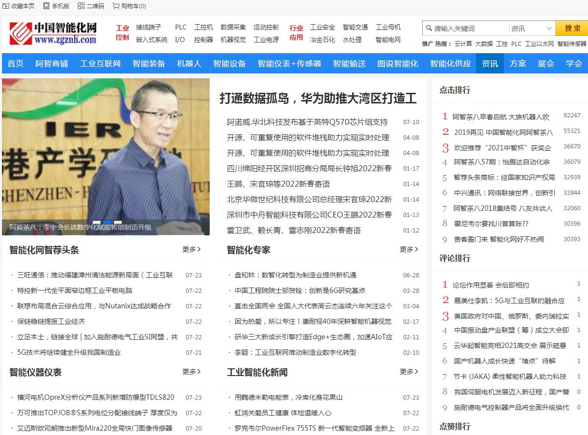Click the 工业以太网 hot search term

click(x=540, y=43)
